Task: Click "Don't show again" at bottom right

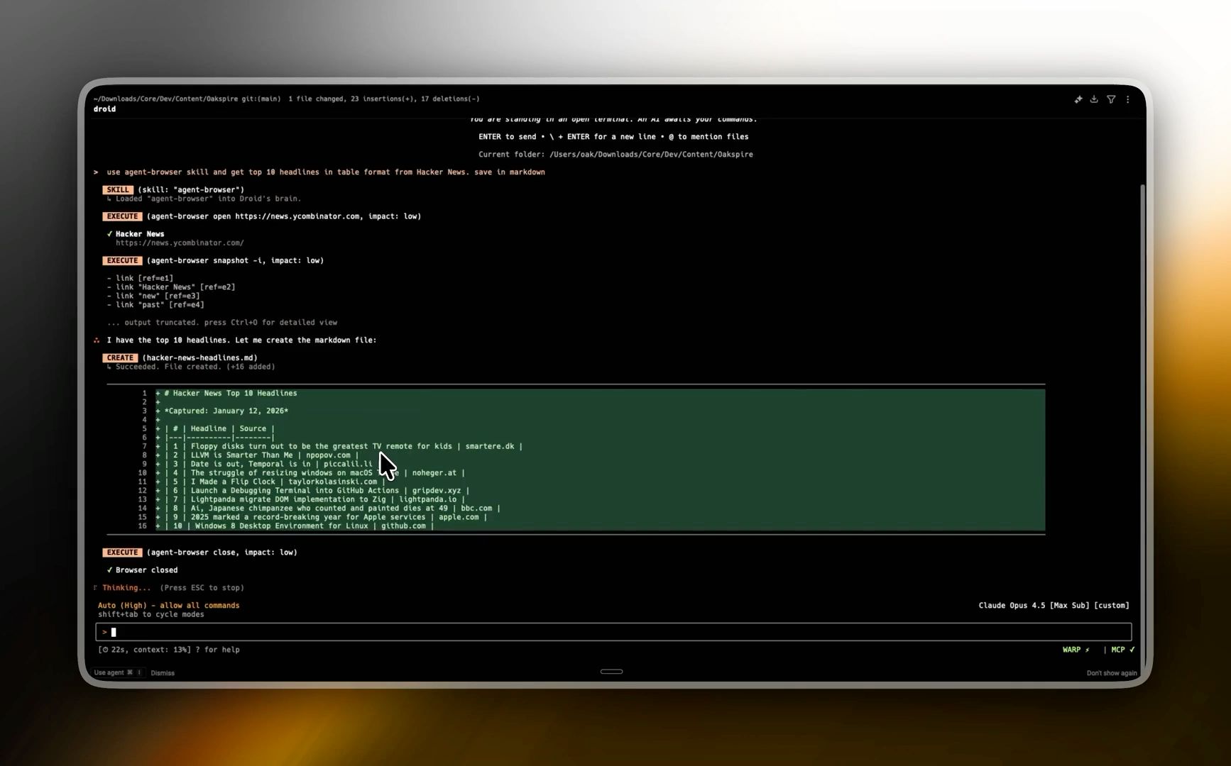Action: [x=1111, y=673]
